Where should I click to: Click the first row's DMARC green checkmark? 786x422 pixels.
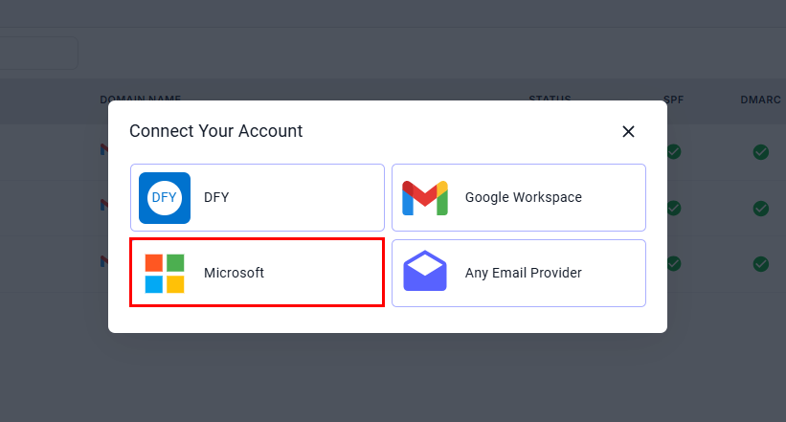coord(761,151)
